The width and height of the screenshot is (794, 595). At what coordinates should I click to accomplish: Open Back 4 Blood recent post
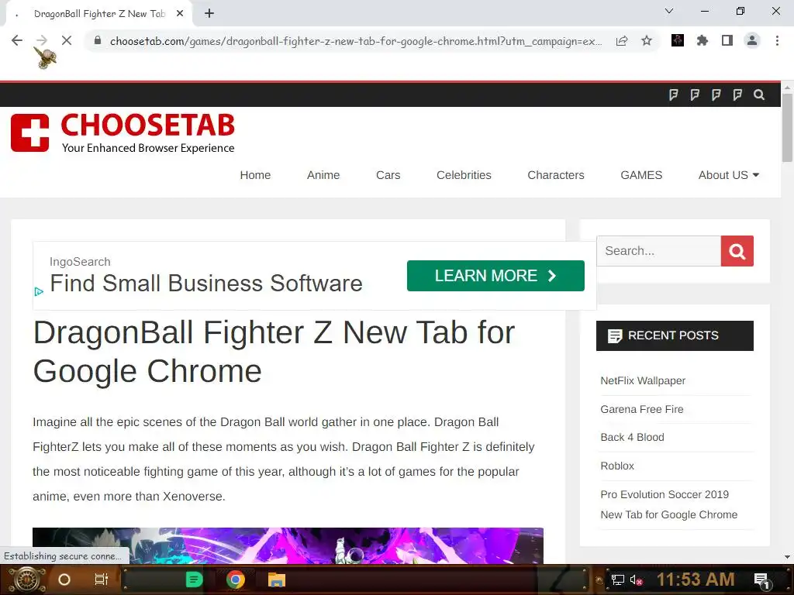pos(632,437)
